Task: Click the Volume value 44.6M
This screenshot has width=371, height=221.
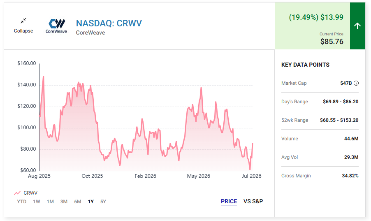Action: click(x=351, y=139)
